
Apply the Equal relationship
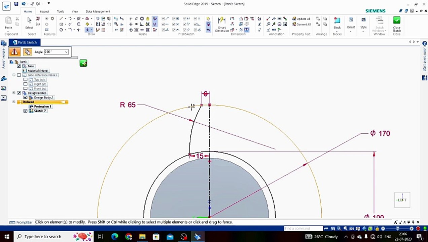pyautogui.click(x=136, y=24)
